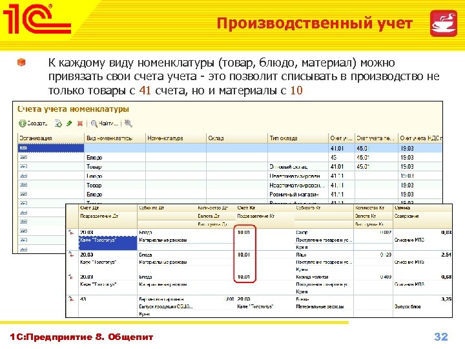Screen dimensions: 465x349
Task: Select the 0,63 sum value
Action: (446, 277)
